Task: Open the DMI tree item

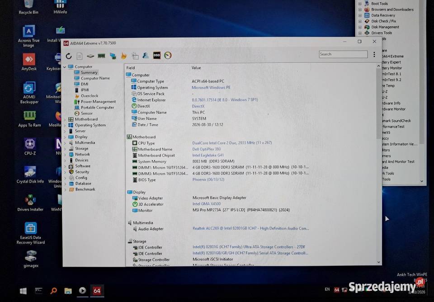Action: pos(85,84)
